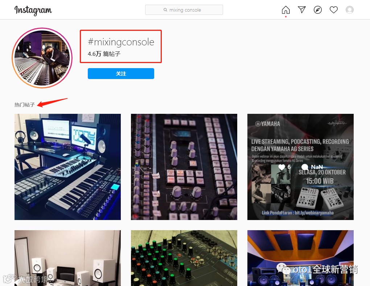370x286 pixels.
Task: Open the orange ceiling studio room post
Action: click(x=300, y=258)
